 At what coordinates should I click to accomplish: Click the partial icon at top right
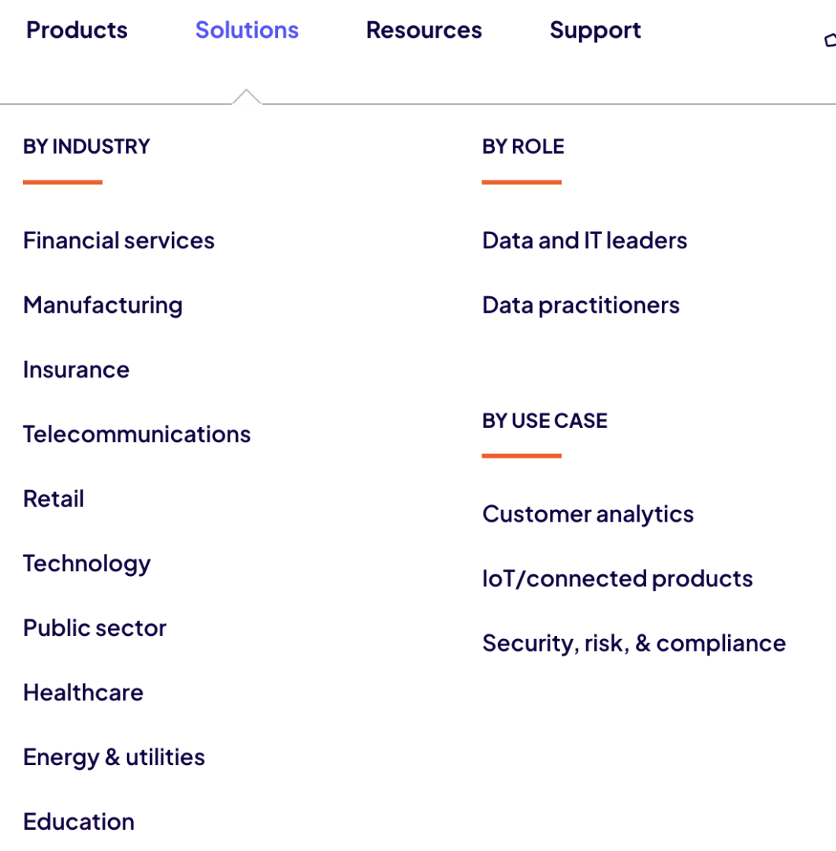tap(830, 39)
